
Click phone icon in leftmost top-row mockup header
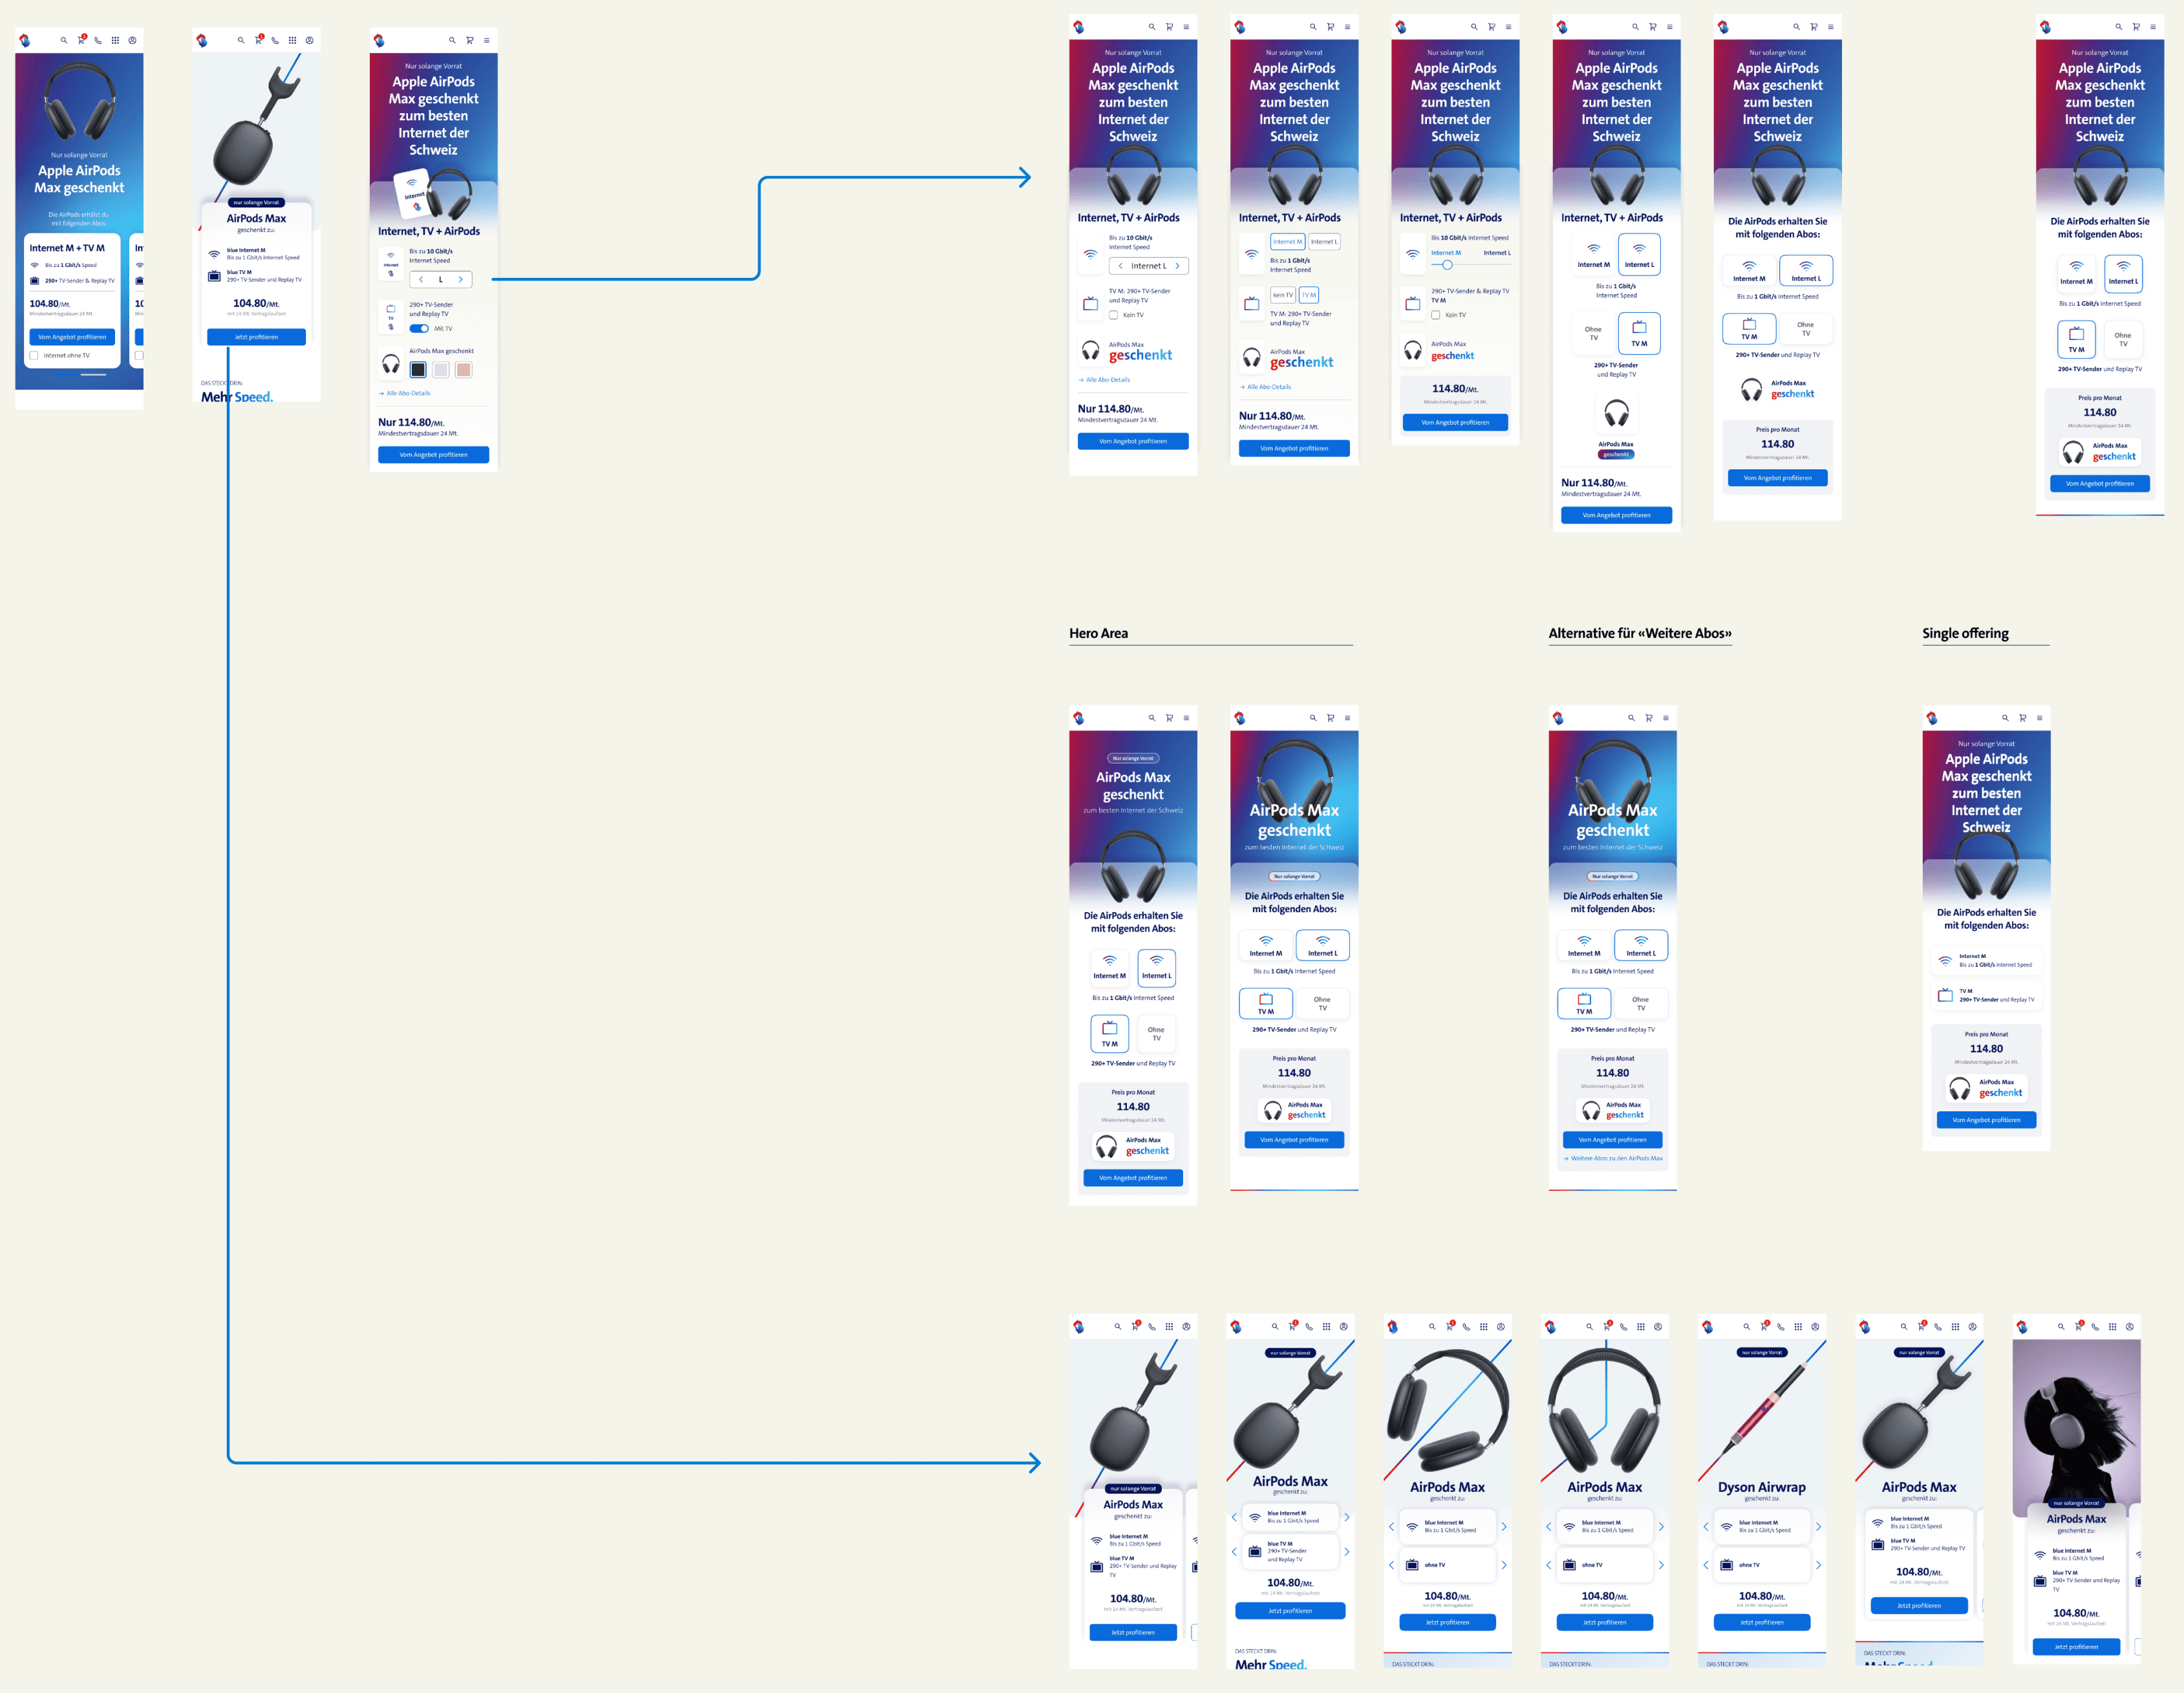(x=98, y=41)
